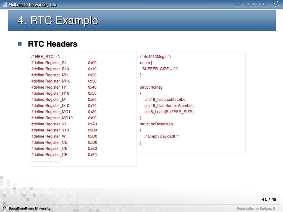Image resolution: width=283 pixels, height=212 pixels.
Task: Click the value 0x30
Action: point(92,81)
